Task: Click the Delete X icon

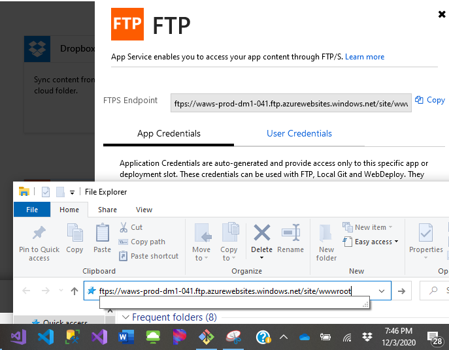Action: (x=261, y=232)
